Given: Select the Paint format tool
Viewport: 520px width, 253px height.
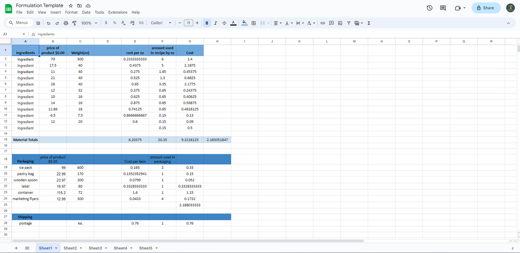Looking at the screenshot, I should pos(74,23).
